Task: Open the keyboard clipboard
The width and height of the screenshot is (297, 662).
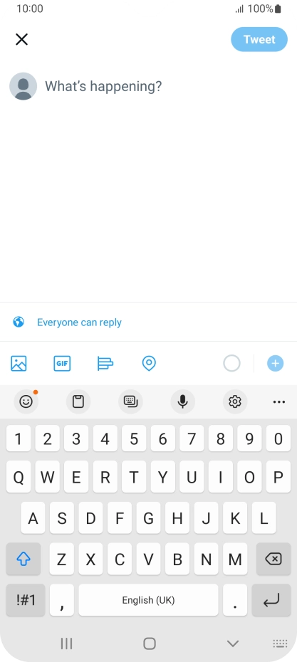Action: (x=78, y=401)
